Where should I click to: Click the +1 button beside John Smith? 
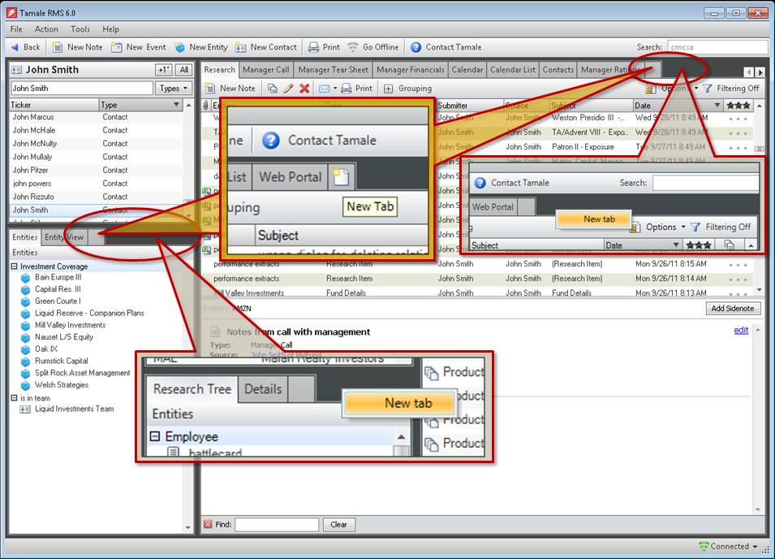pos(164,70)
